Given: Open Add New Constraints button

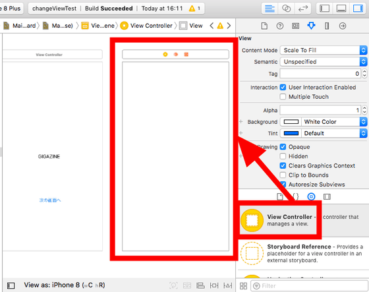Looking at the screenshot, I should click(x=214, y=285).
